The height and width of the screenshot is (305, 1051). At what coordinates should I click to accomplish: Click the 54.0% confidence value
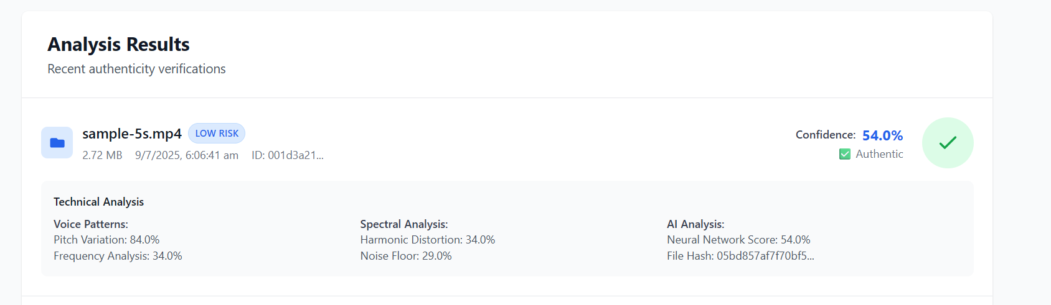pyautogui.click(x=882, y=135)
